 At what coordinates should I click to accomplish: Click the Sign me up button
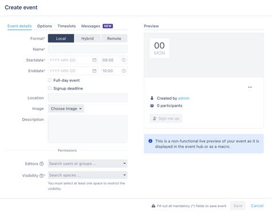[x=166, y=119]
